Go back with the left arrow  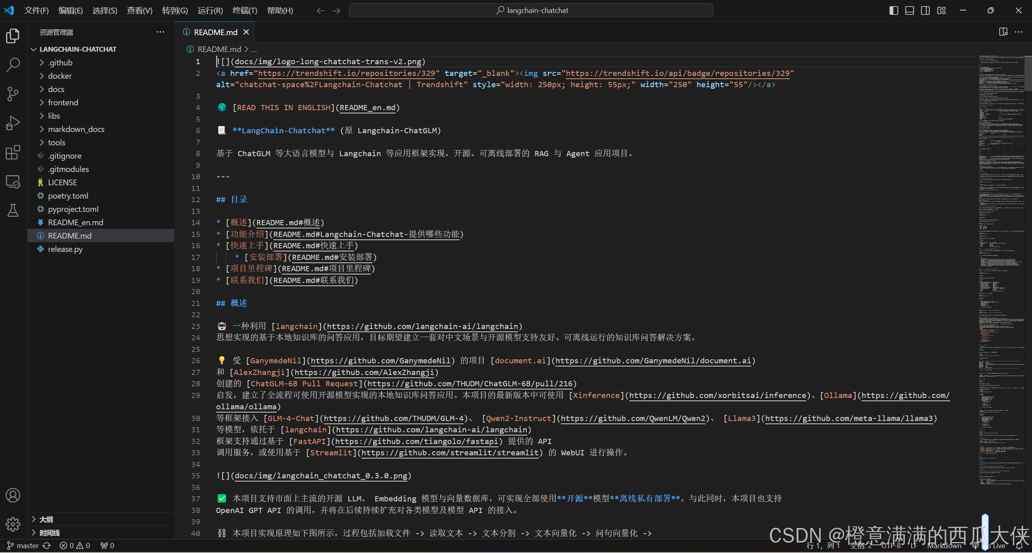[x=321, y=10]
